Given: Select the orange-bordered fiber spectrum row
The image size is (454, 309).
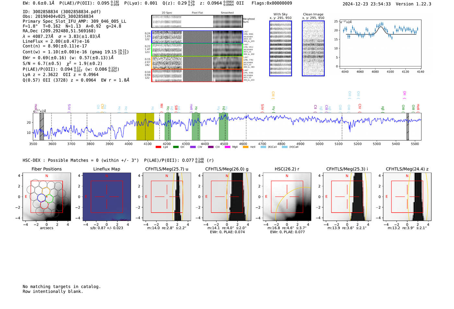Looking at the screenshot, I should tap(197, 63).
